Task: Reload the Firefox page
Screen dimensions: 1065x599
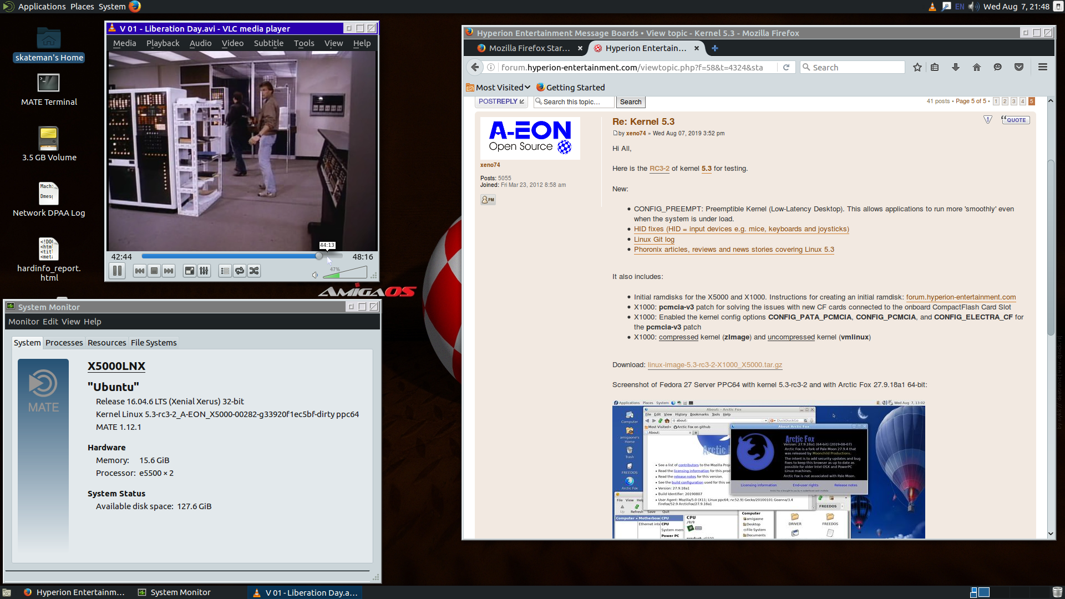Action: [786, 67]
